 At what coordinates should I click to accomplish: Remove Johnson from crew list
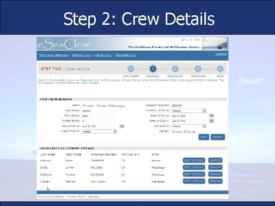(215, 160)
